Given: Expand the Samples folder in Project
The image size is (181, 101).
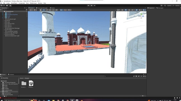Looking at the screenshot, I should 2,89.
